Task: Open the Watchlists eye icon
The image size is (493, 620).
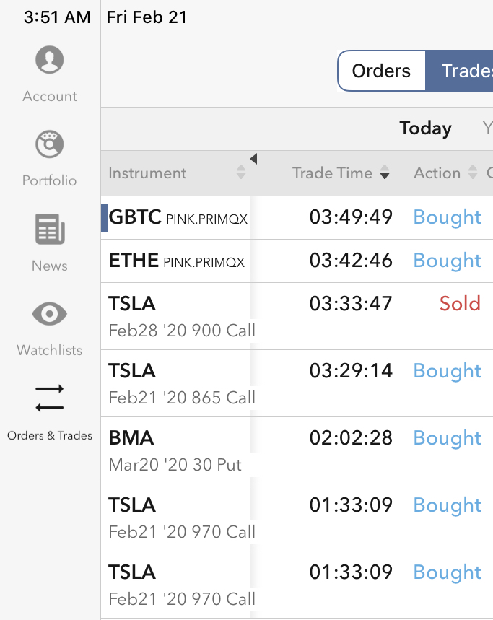Action: point(50,315)
